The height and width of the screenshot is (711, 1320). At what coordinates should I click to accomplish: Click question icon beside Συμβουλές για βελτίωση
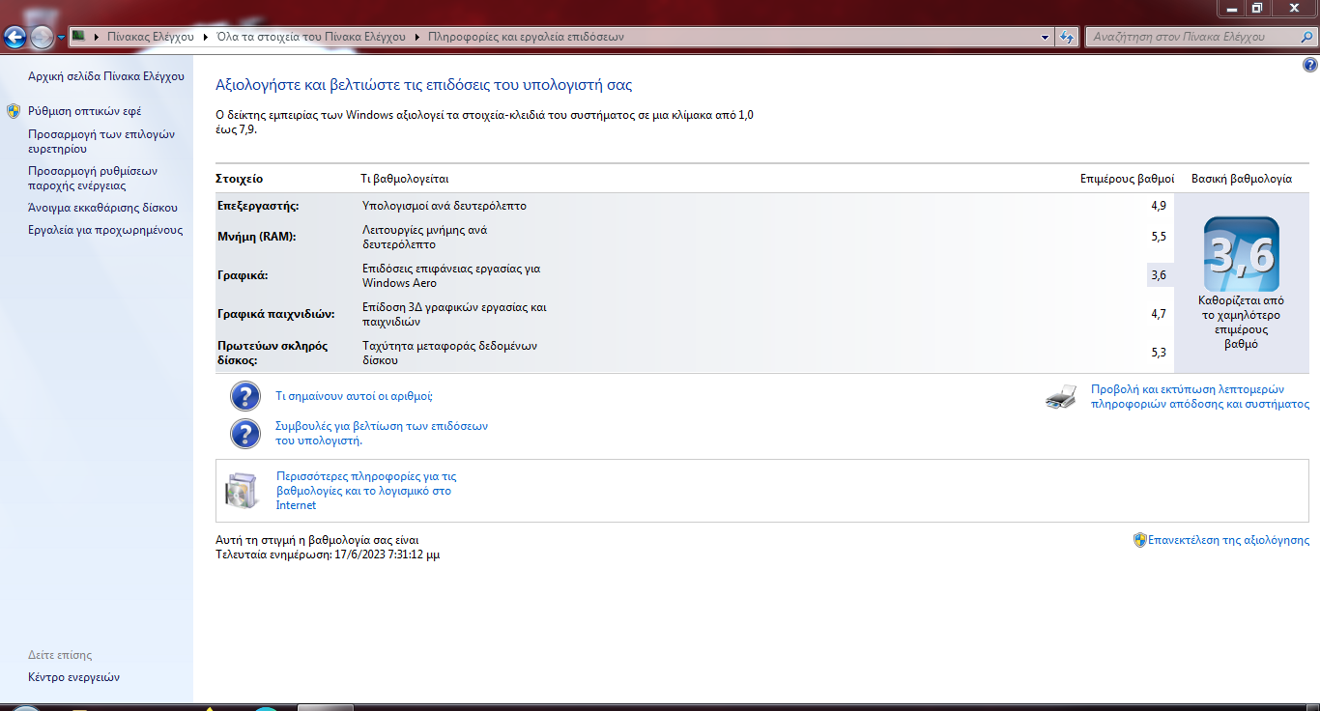coord(245,433)
